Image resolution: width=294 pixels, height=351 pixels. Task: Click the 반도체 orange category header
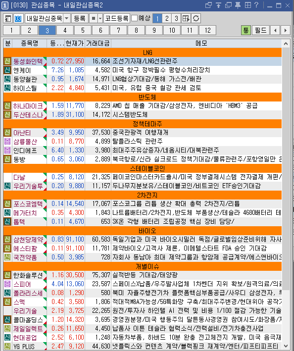click(x=143, y=97)
